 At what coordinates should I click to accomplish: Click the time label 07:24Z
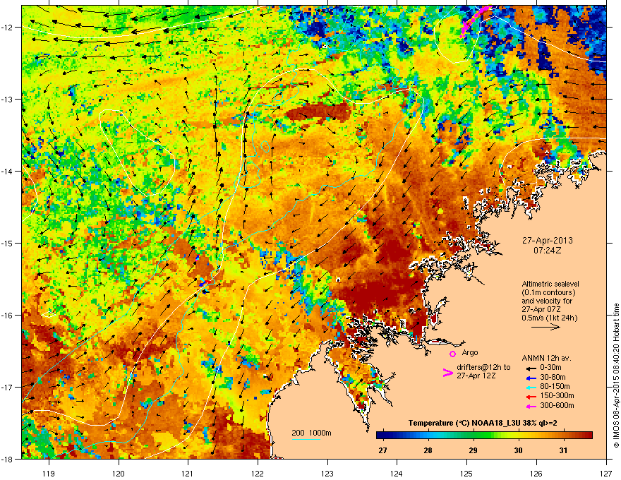point(548,251)
